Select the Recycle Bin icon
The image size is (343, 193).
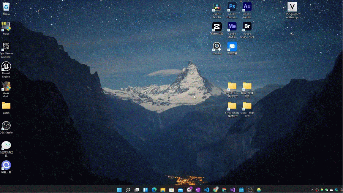tap(6, 7)
